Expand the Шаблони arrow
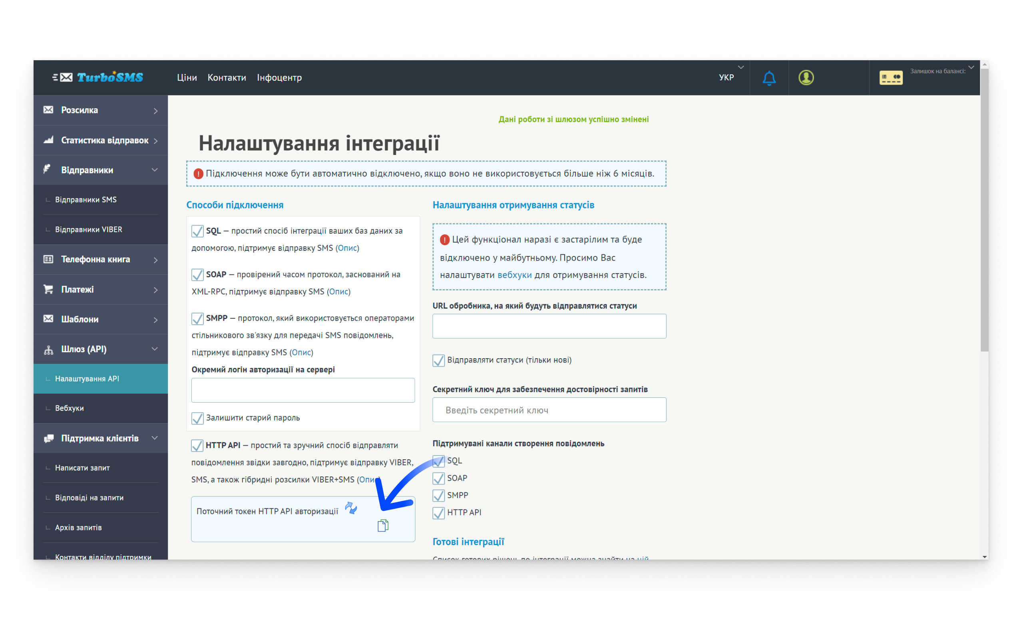This screenshot has height=639, width=1023. click(155, 320)
